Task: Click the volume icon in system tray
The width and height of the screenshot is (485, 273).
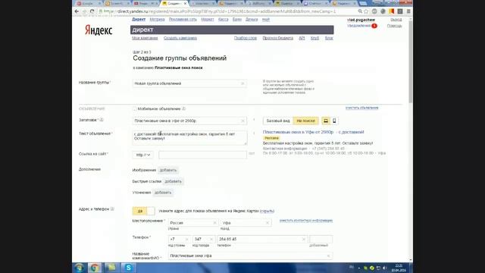Action: [385, 268]
